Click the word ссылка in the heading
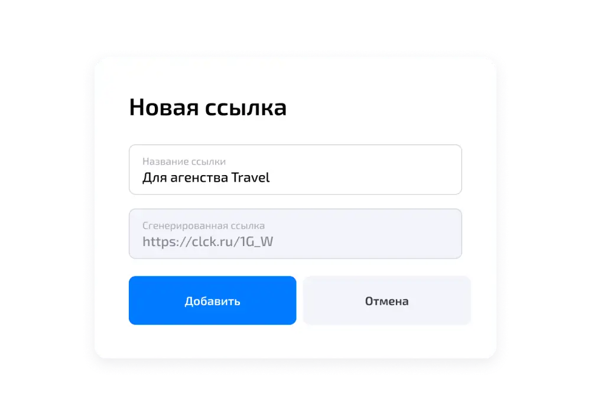Screen dimensions: 591x414 246,108
